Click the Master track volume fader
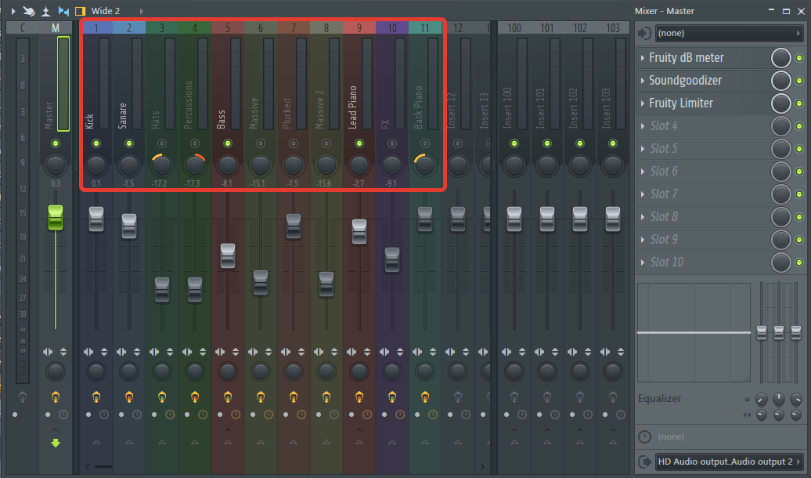The image size is (811, 478). pos(55,217)
